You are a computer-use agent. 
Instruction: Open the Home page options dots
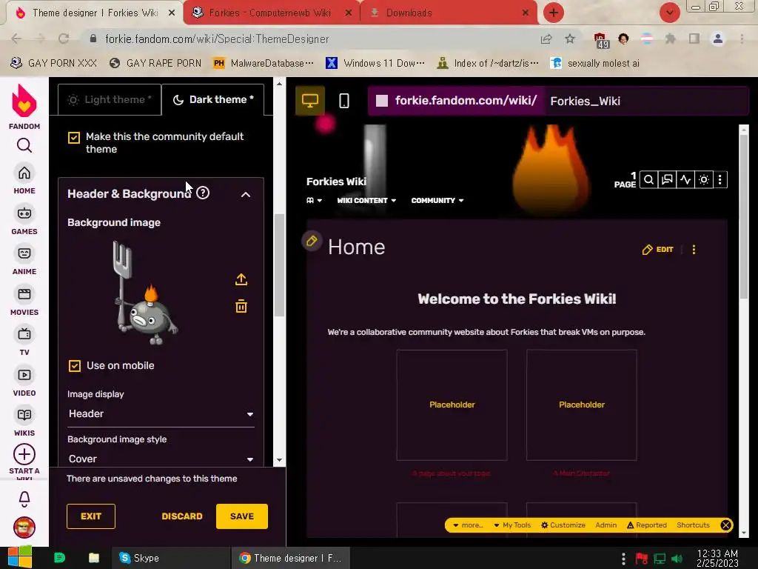tap(694, 249)
